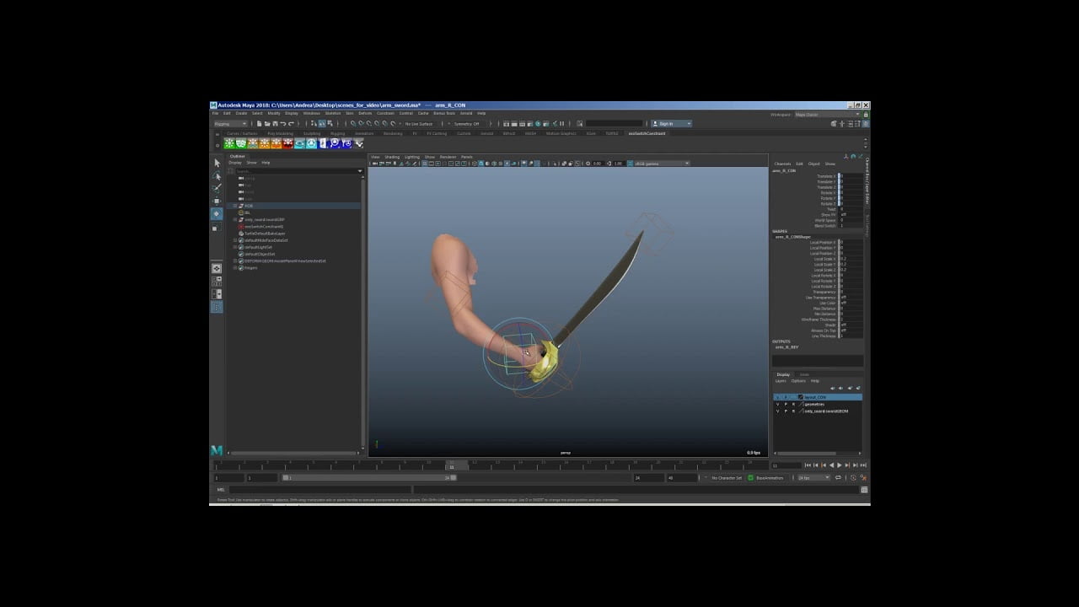1079x607 pixels.
Task: Click the script editor icon at bottom right
Action: tap(864, 490)
